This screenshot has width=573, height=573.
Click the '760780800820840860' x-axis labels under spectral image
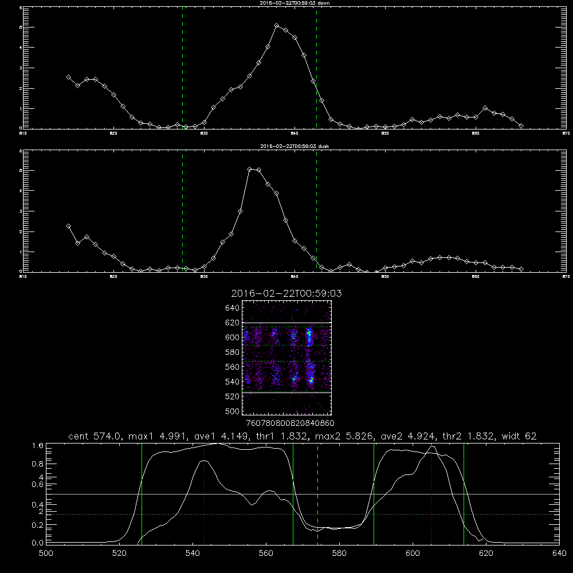point(291,423)
